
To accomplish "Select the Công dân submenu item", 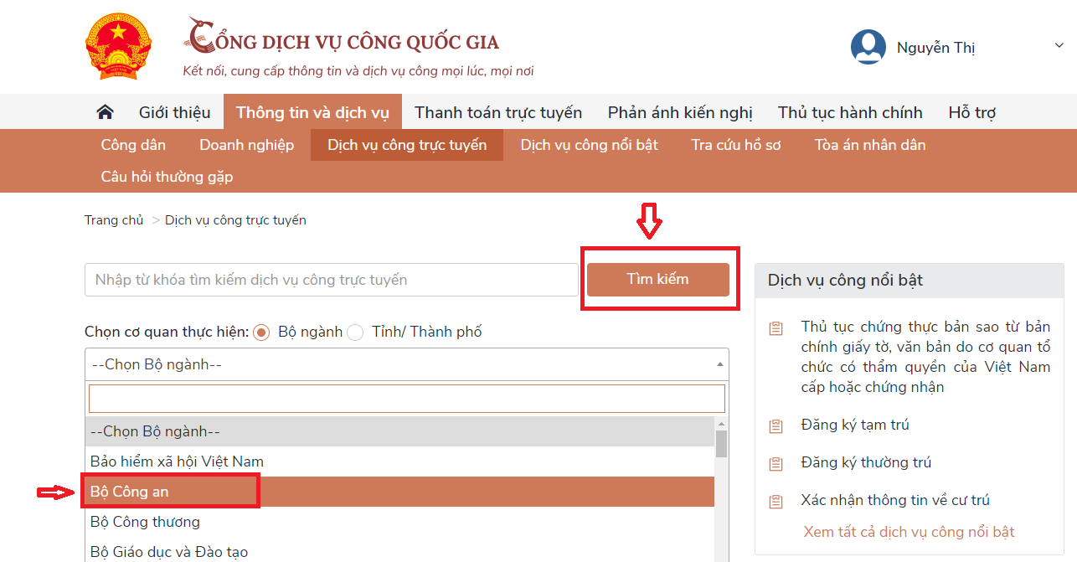I will [133, 145].
